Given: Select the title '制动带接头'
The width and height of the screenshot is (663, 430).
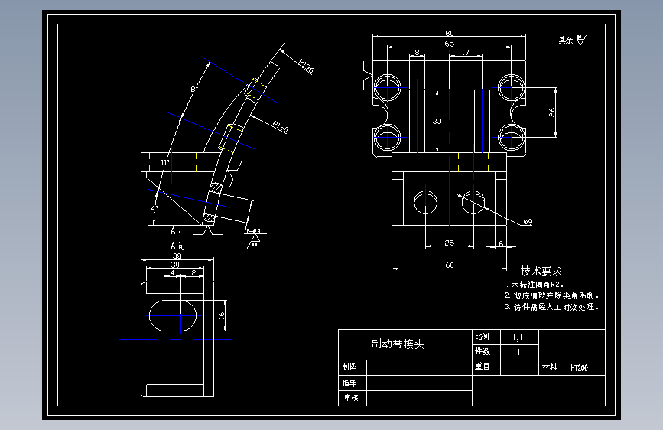Looking at the screenshot, I should point(398,344).
